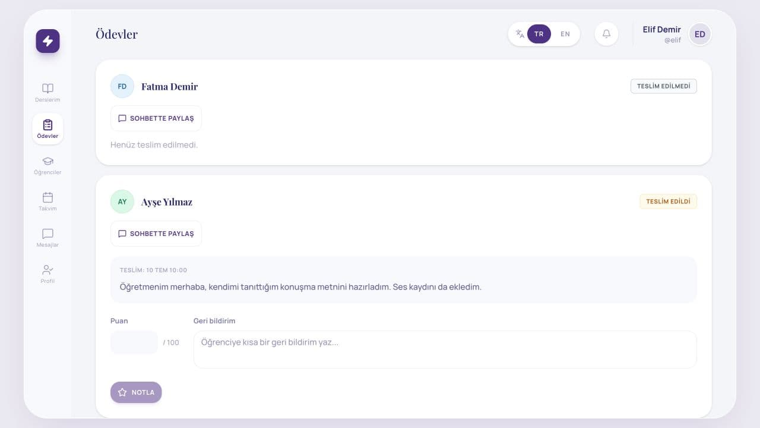Click the translate language icon
The height and width of the screenshot is (428, 760).
(520, 34)
